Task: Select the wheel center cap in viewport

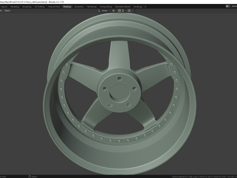Action: pos(119,91)
